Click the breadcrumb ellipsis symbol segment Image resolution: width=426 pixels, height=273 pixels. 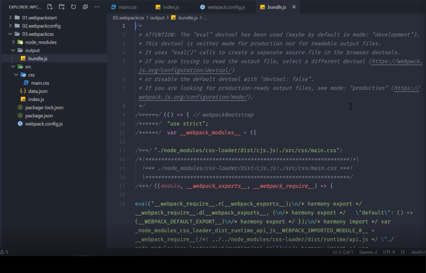click(205, 18)
